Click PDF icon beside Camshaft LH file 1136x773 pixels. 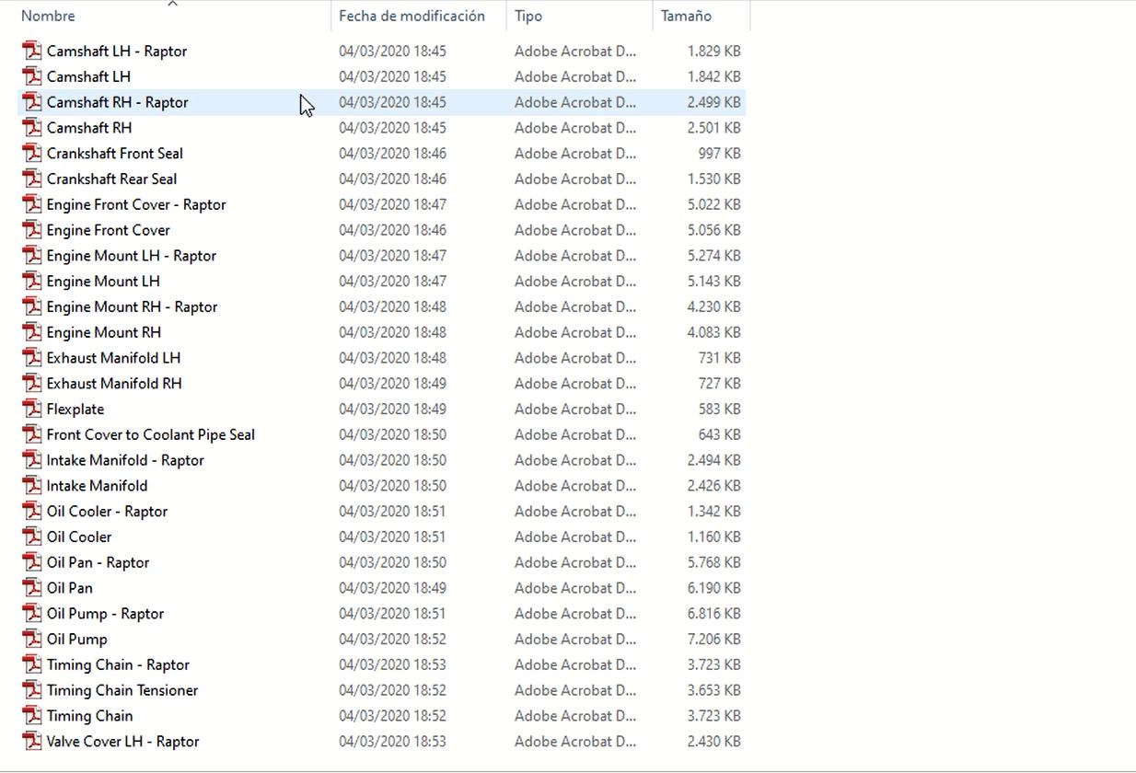coord(32,76)
